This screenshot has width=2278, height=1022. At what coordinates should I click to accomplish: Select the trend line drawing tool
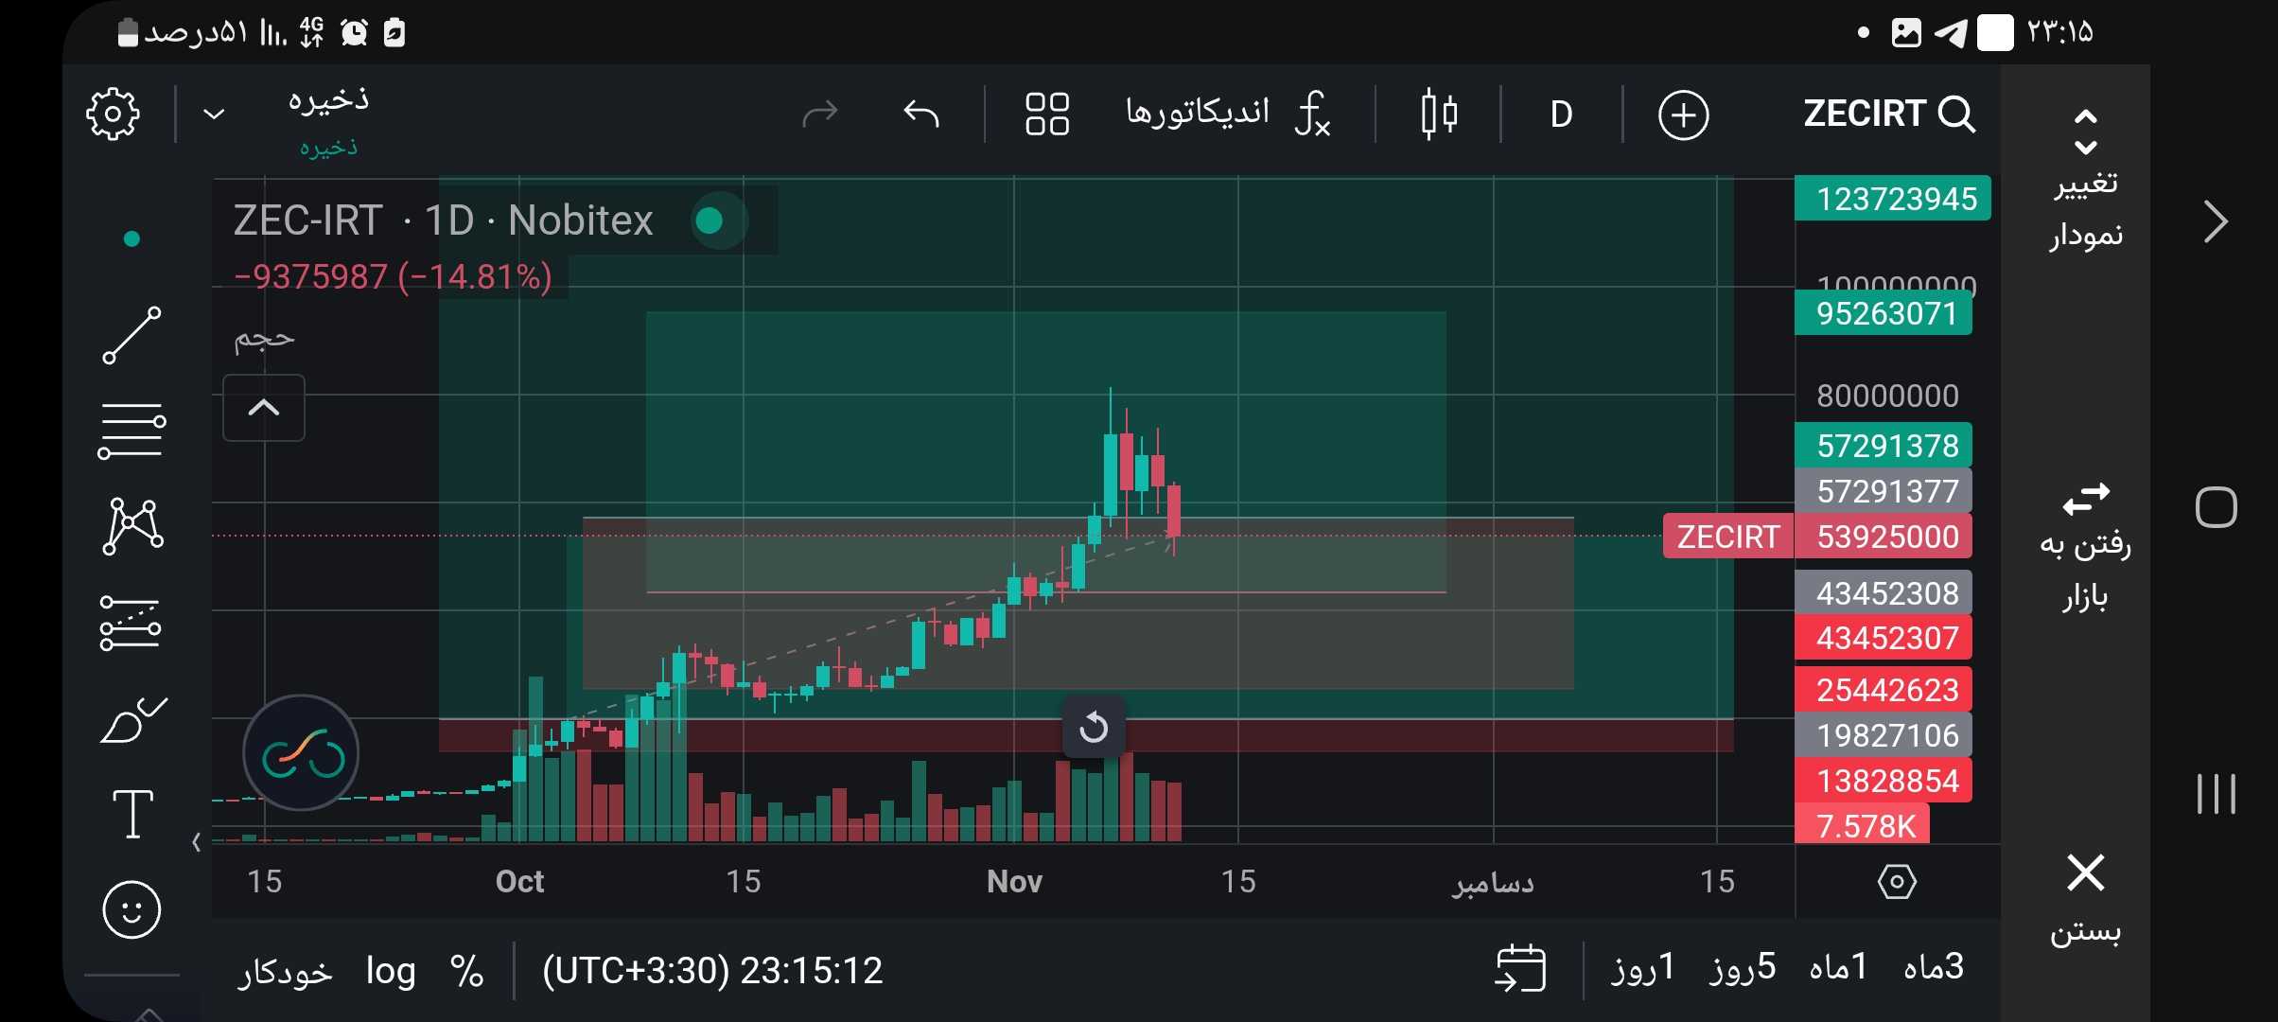pyautogui.click(x=131, y=335)
